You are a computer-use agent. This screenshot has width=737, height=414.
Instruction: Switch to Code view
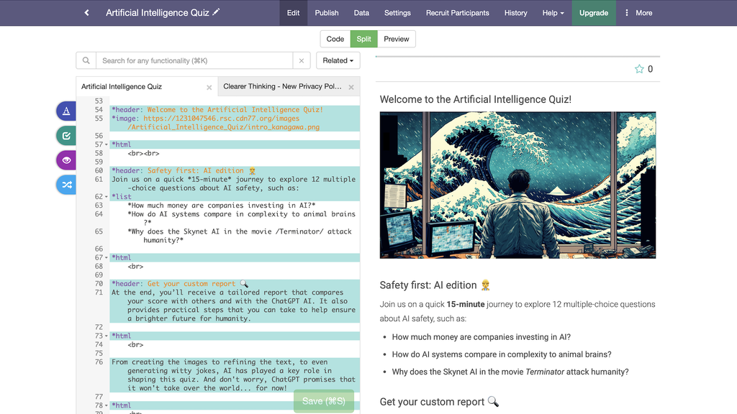[x=335, y=39]
